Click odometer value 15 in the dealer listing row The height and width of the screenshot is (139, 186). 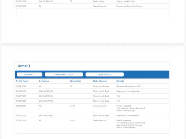point(71,1)
